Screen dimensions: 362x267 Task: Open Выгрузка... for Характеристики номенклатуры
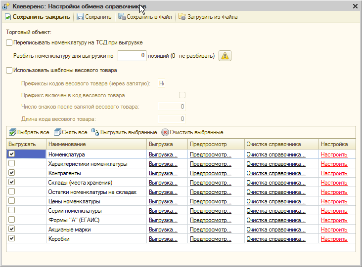(163, 164)
